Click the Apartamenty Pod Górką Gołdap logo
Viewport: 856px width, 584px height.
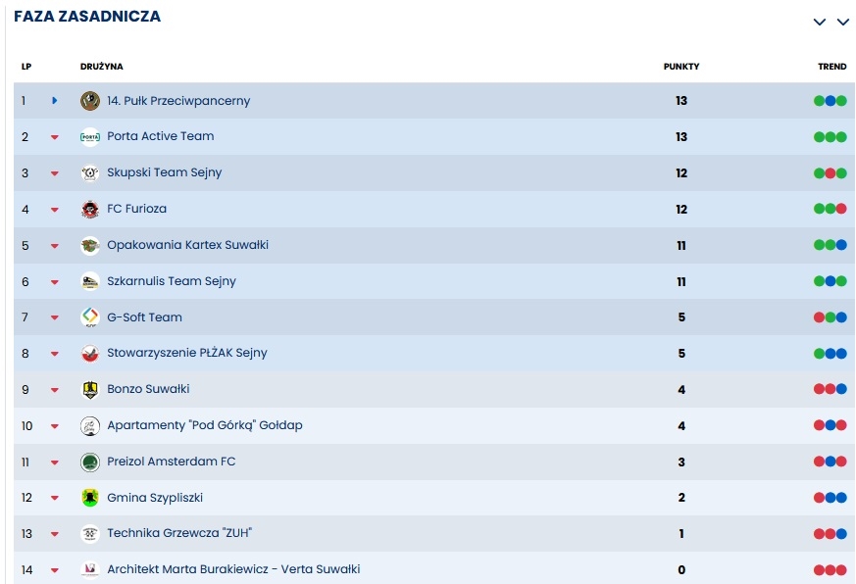pos(90,425)
